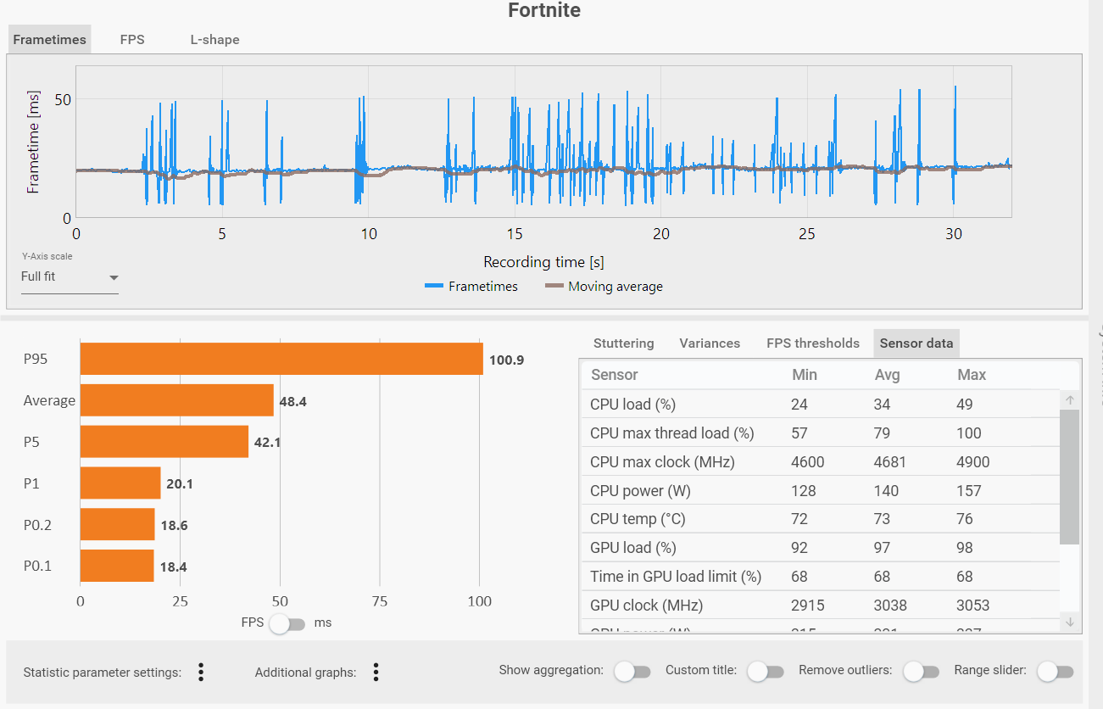
Task: Open the L-shape tab
Action: (x=214, y=40)
